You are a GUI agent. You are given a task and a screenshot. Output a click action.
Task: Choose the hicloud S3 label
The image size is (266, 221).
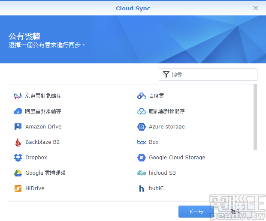tap(162, 173)
